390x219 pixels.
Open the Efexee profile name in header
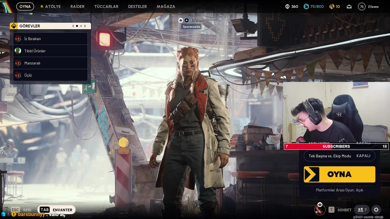click(373, 6)
